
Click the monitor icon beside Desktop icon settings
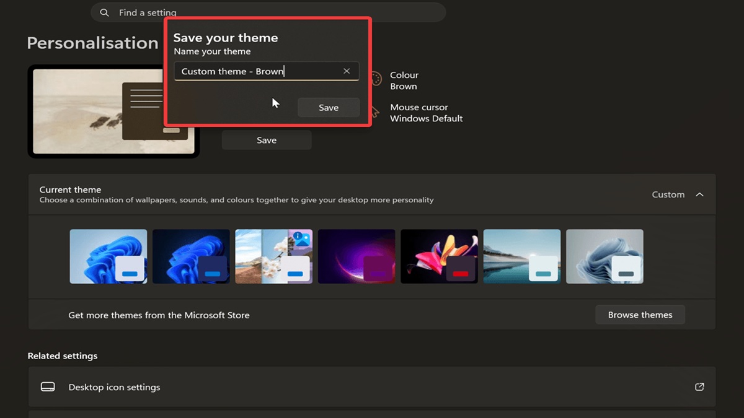pyautogui.click(x=48, y=387)
